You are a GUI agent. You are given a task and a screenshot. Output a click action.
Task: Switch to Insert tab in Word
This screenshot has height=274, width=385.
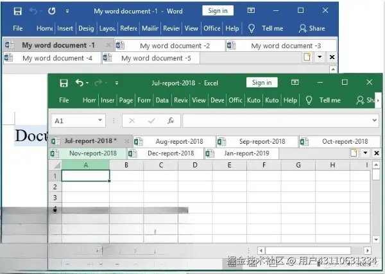coord(65,28)
